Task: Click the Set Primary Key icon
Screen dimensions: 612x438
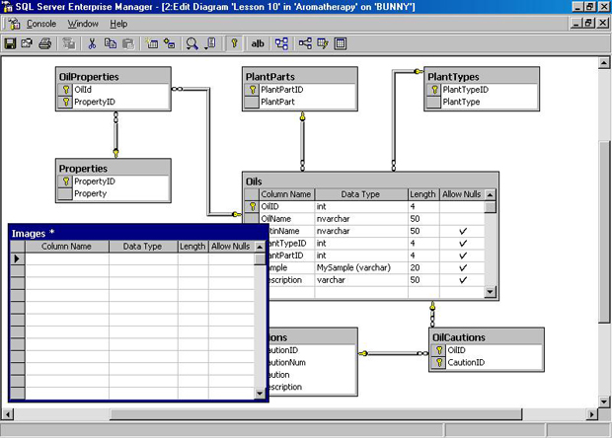Action: coord(234,43)
